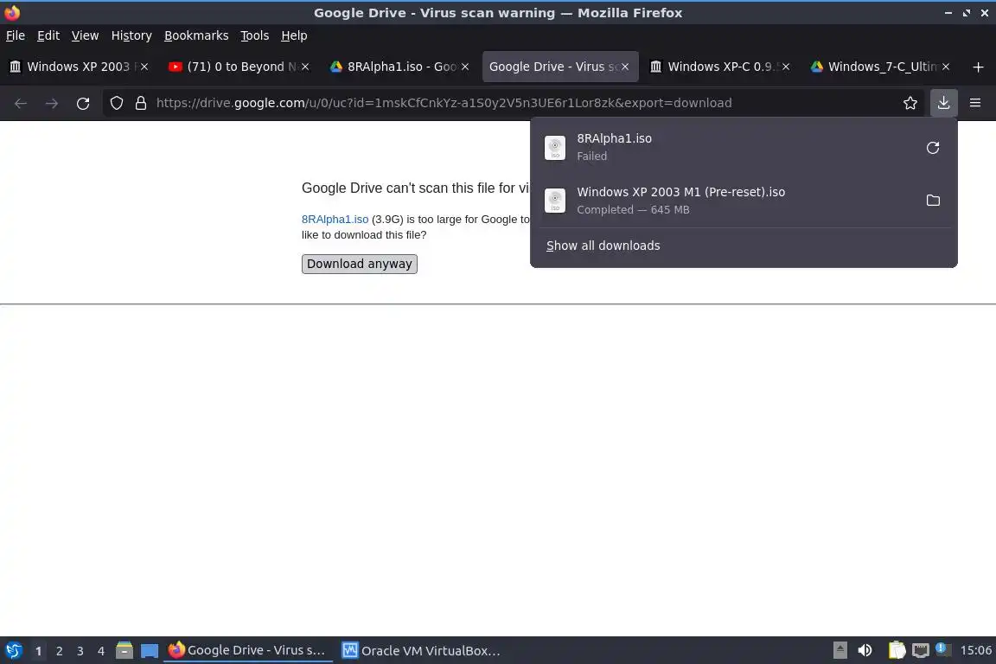Retry the failed 8RAlpha1.iso download
Viewport: 996px width, 664px height.
click(x=933, y=148)
